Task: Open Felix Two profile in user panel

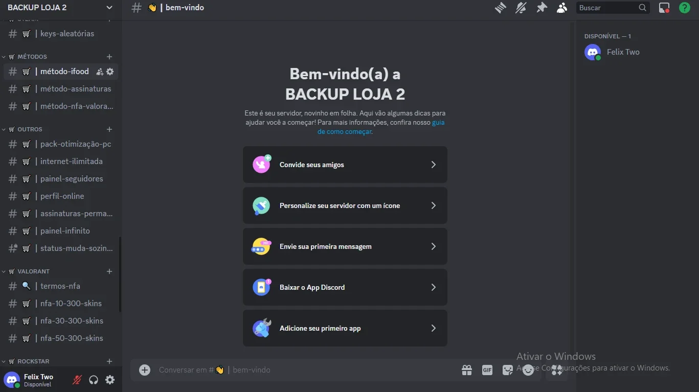Action: coord(35,380)
